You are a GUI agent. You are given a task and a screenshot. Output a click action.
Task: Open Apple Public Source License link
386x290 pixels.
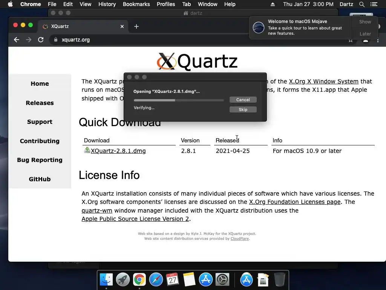click(135, 219)
